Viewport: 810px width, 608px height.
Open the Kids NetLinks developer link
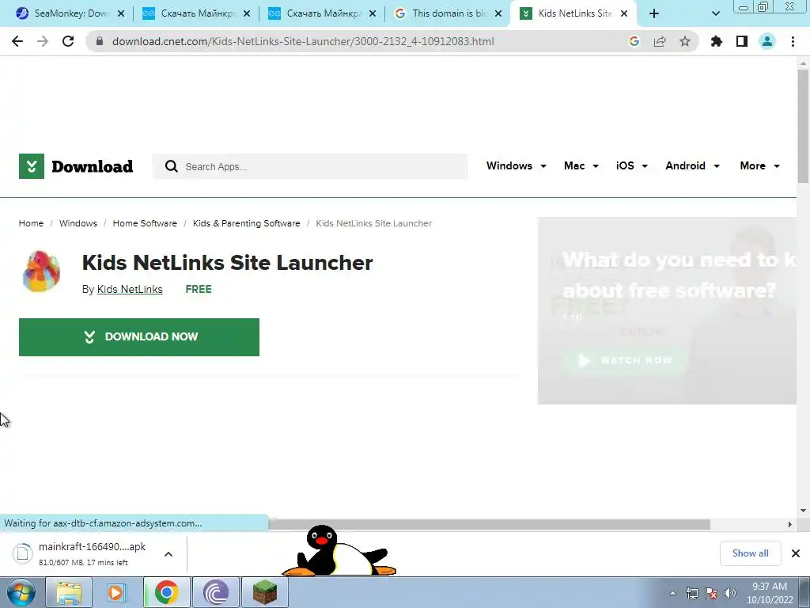click(x=130, y=290)
